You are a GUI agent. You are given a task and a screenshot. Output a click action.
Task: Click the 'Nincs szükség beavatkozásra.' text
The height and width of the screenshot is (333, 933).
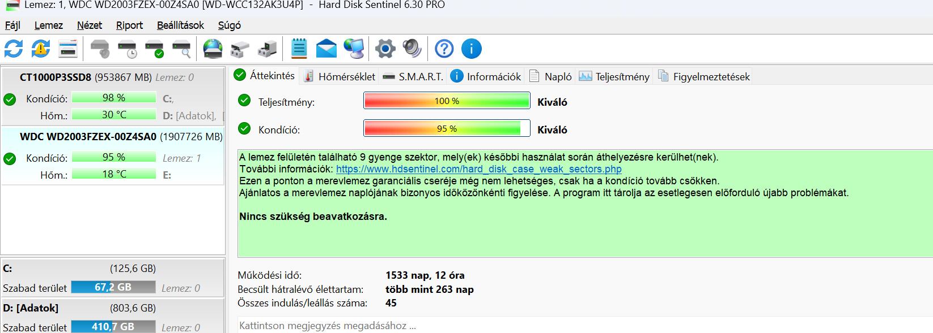coord(313,217)
